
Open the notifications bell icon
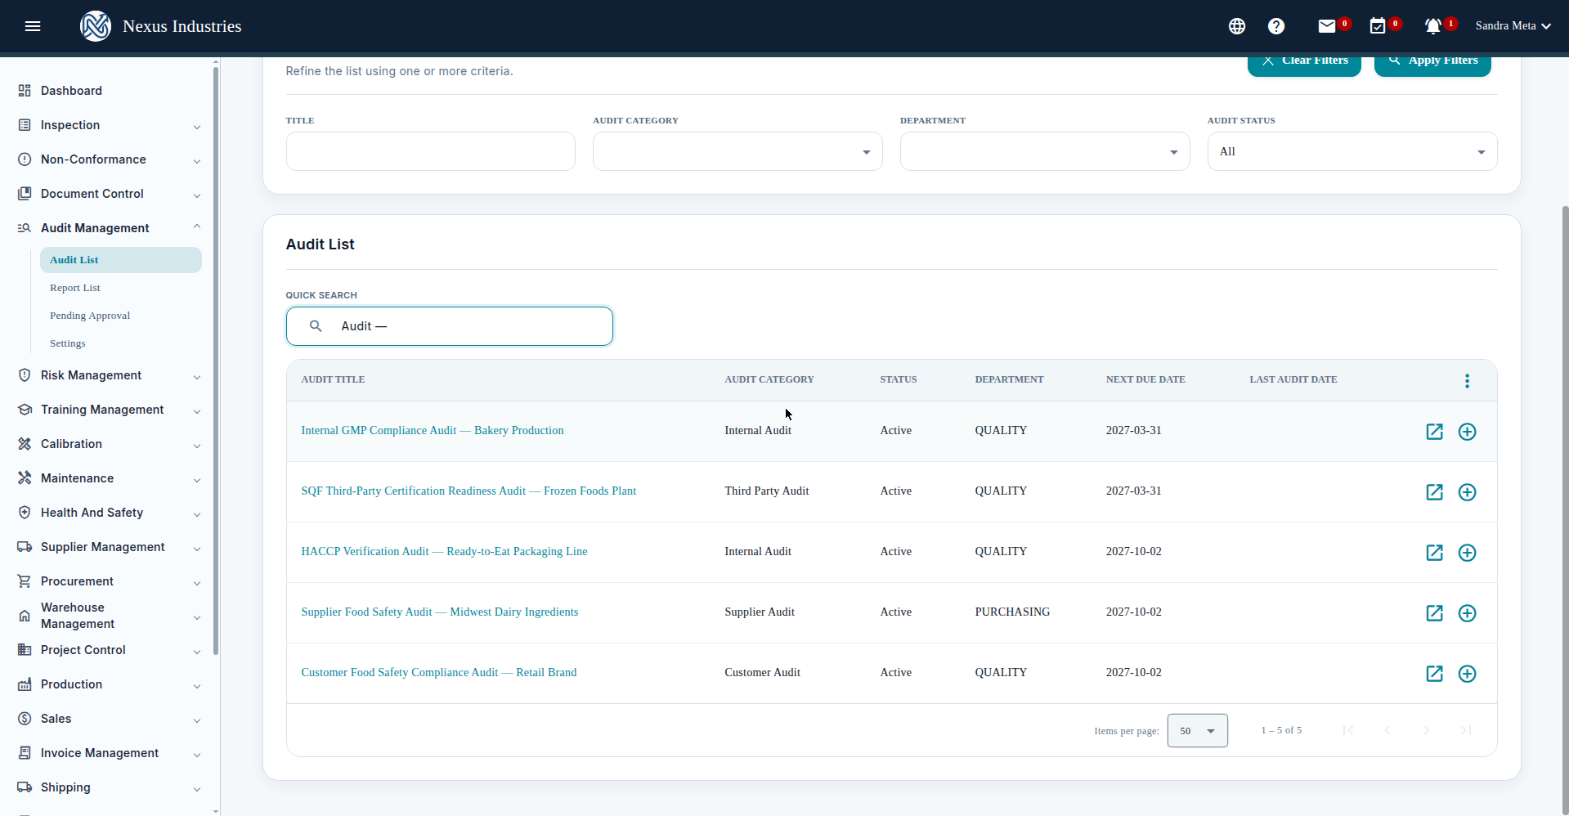(1432, 26)
